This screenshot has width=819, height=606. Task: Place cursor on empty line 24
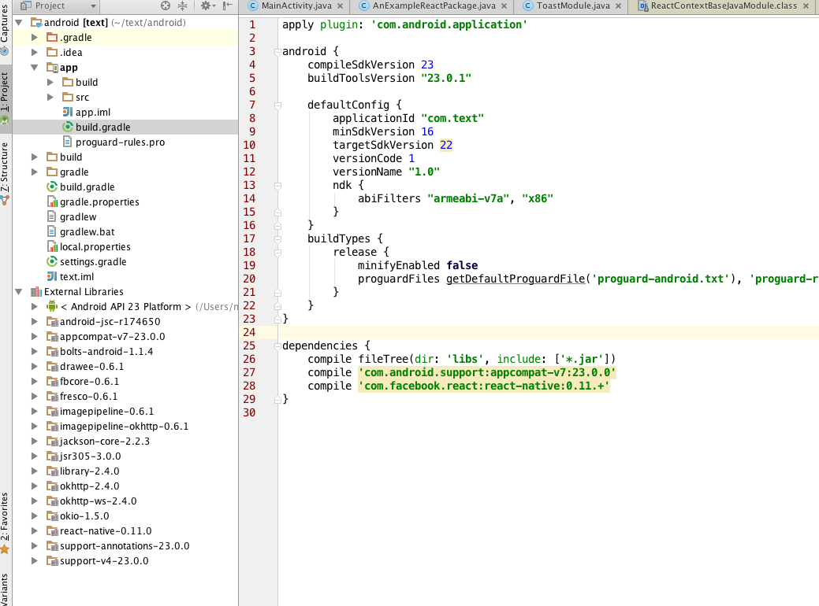pos(549,332)
